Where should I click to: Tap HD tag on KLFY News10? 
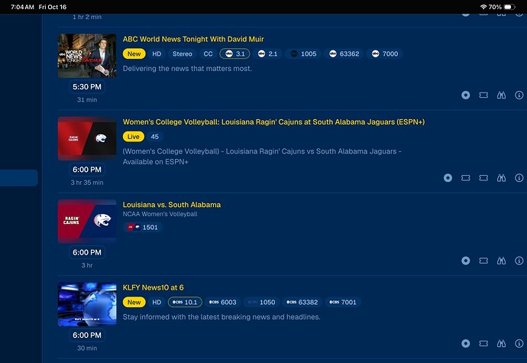pyautogui.click(x=157, y=302)
